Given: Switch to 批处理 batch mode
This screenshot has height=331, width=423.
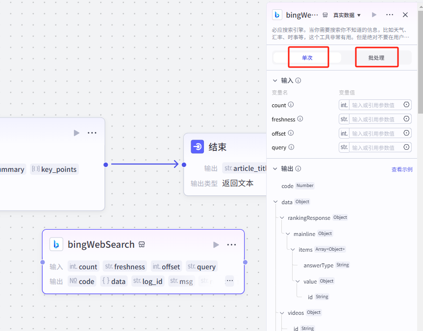Looking at the screenshot, I should point(376,58).
